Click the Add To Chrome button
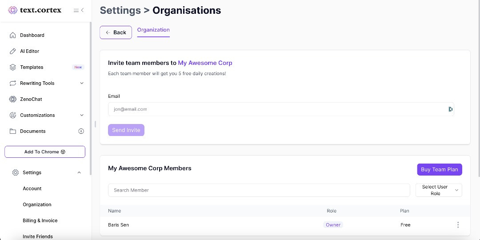 coord(45,152)
